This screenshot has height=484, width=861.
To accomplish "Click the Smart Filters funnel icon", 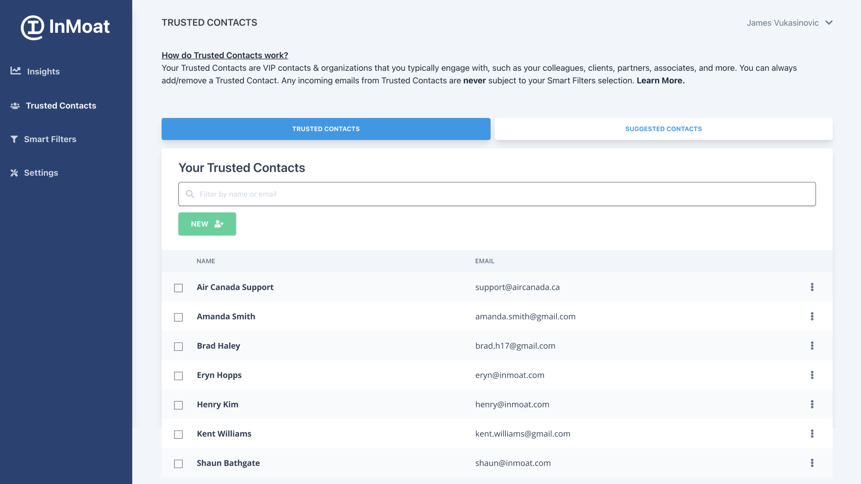I will click(14, 139).
